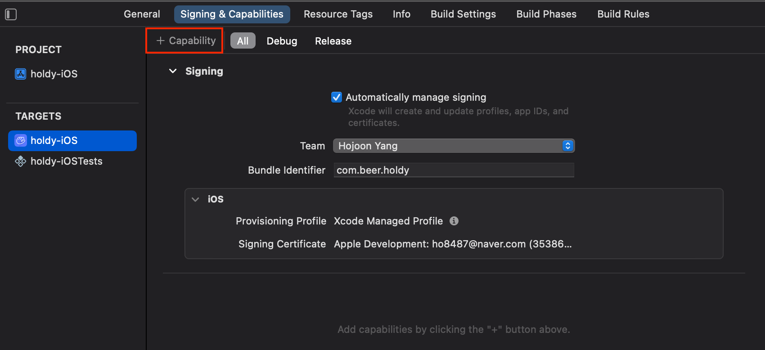Open the Build Settings tab

point(463,14)
